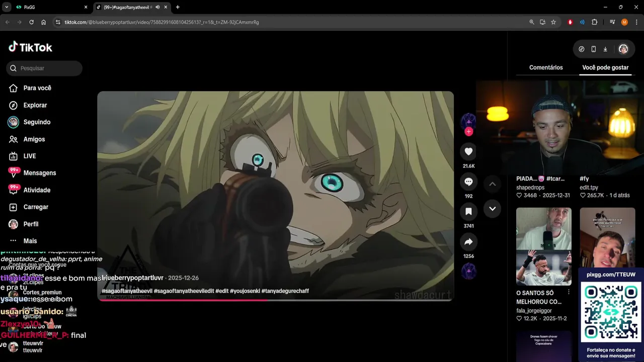
Task: Click the #tanyadegurechaff hashtag
Action: coord(285,291)
